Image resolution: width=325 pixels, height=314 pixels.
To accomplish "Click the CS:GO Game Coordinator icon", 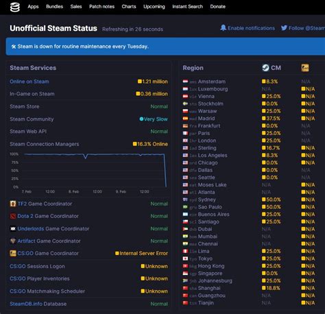I will point(13,253).
